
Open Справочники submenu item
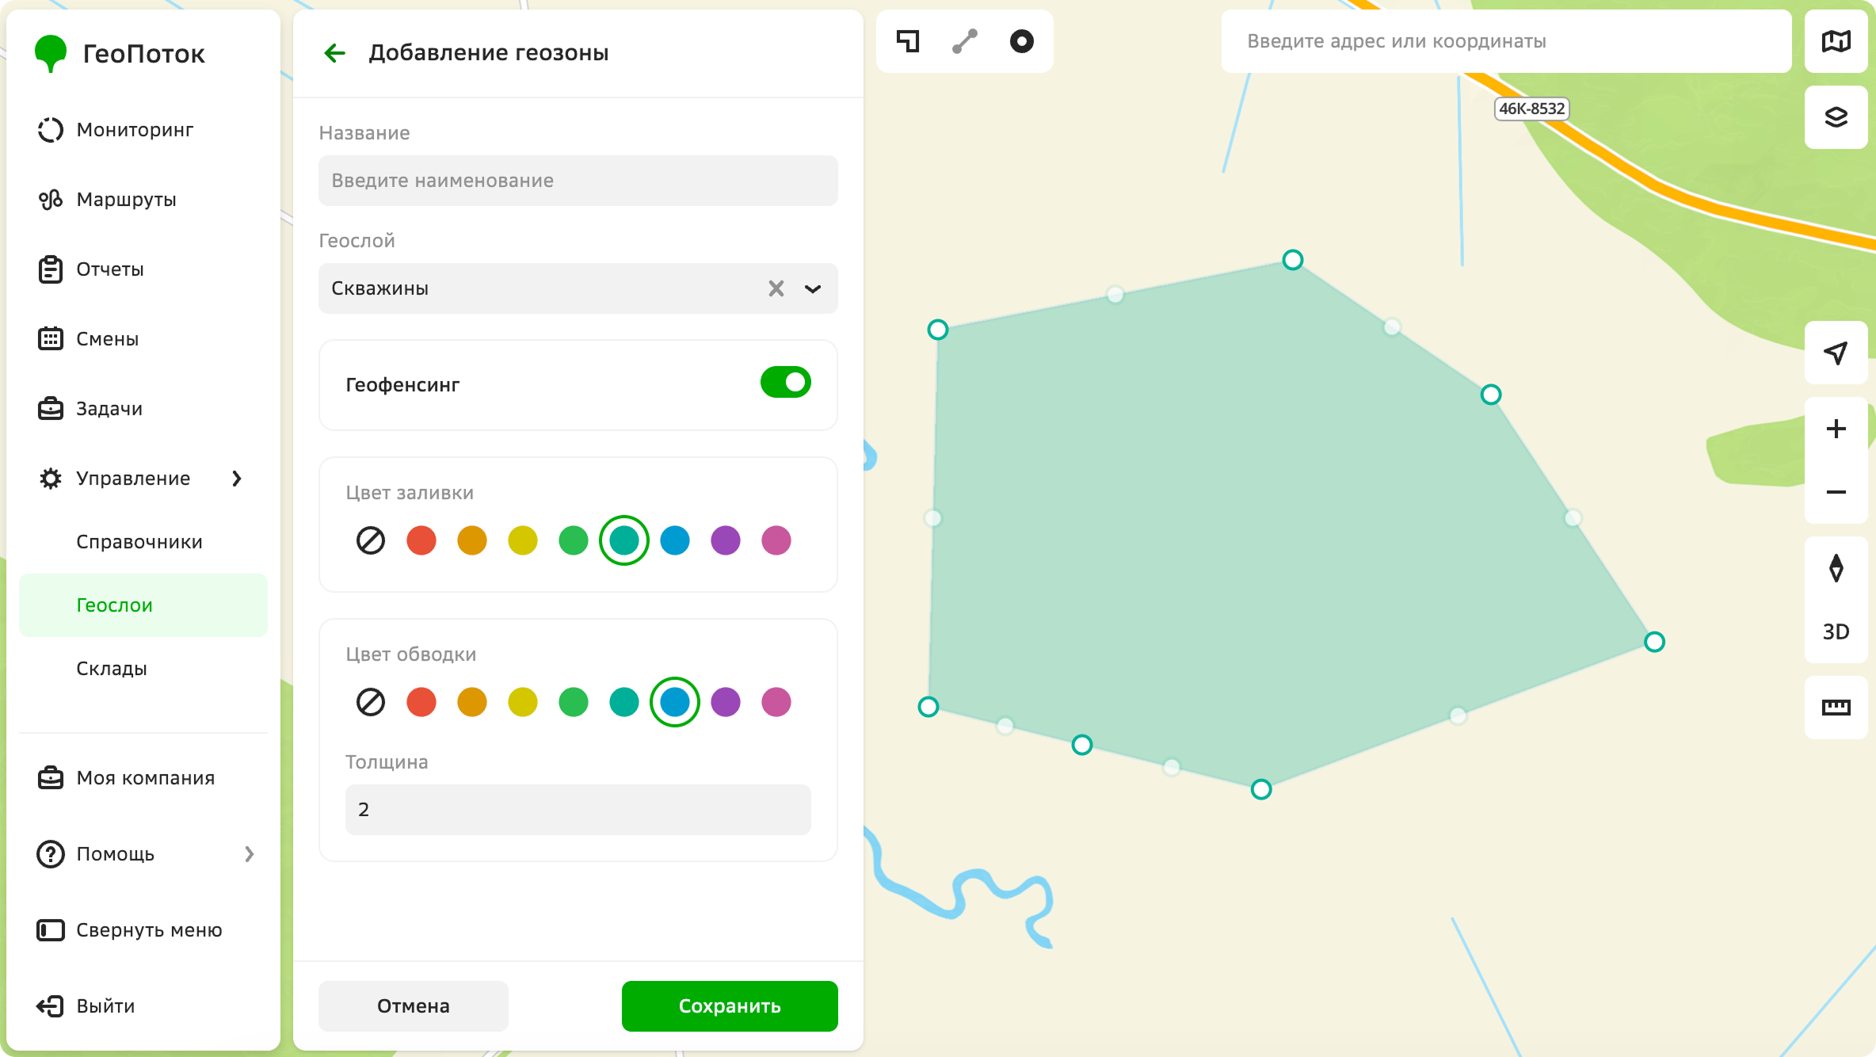[143, 542]
